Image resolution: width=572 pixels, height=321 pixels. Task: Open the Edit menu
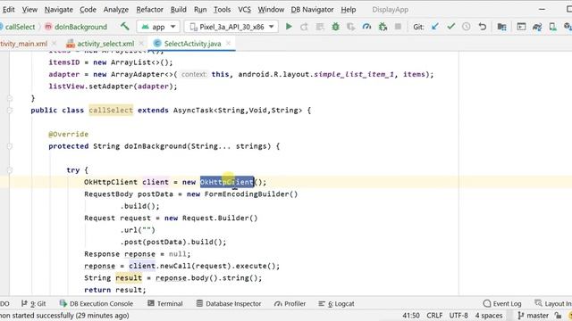click(x=8, y=10)
